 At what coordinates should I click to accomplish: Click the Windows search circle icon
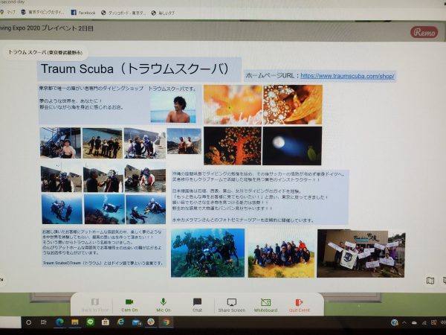point(28,322)
